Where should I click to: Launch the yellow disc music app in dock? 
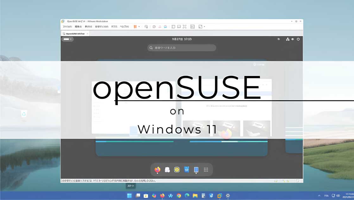177,170
